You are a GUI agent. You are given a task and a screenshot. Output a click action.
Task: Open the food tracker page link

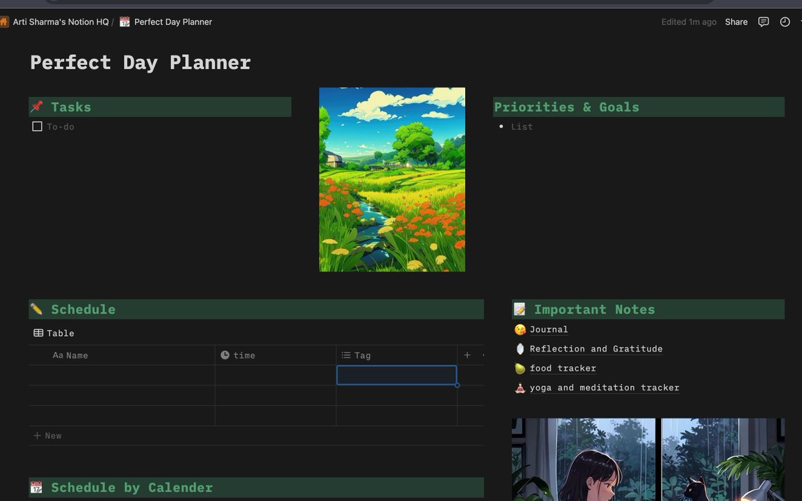(563, 368)
